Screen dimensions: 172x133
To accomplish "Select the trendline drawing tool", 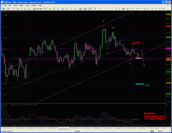I will click(112, 9).
